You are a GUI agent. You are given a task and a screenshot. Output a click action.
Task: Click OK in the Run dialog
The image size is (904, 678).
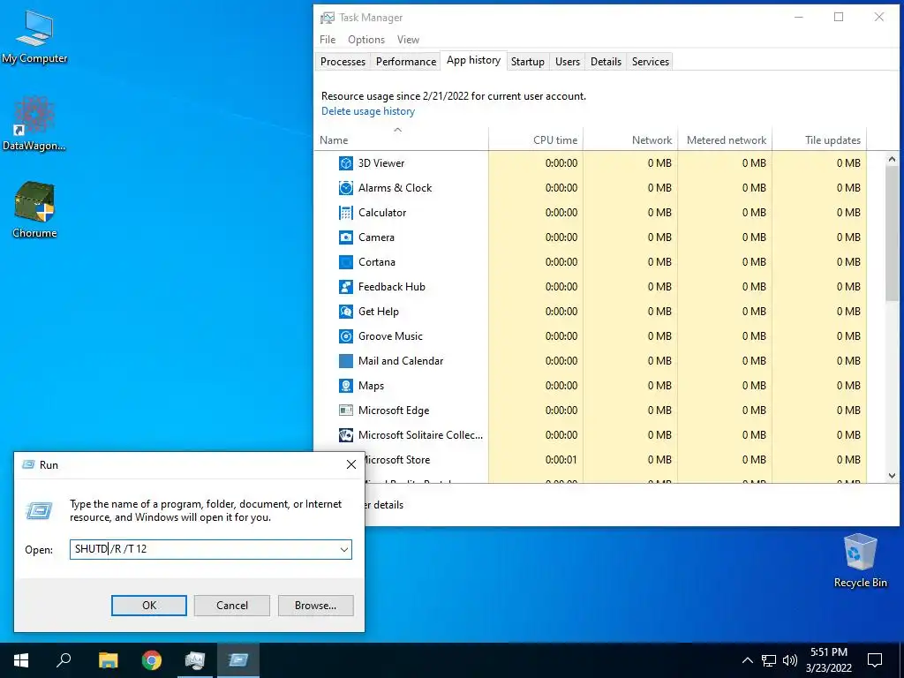(x=148, y=606)
